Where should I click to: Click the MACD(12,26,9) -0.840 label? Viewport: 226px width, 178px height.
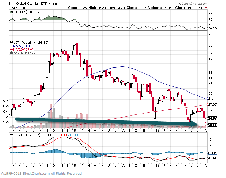pos(34,135)
